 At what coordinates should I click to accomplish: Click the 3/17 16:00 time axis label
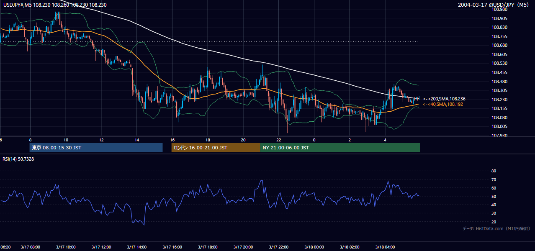pos(172,247)
